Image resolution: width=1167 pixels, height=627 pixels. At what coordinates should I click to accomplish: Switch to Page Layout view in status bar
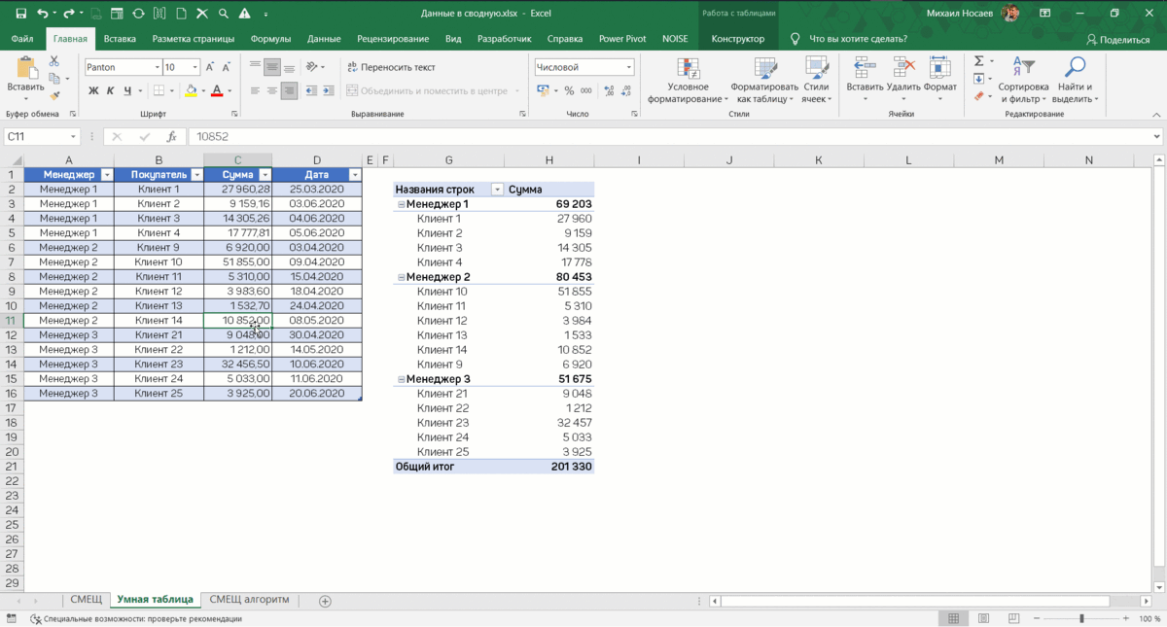[x=983, y=618]
